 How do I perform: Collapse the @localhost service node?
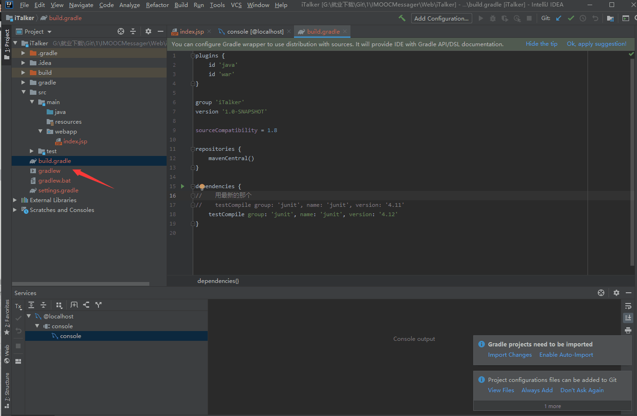coord(29,316)
